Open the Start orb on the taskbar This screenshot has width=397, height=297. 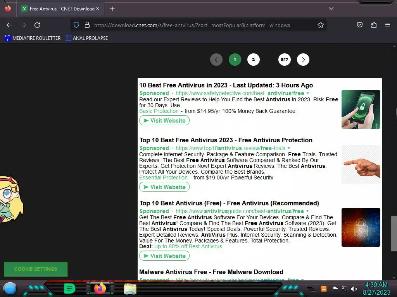point(10,289)
